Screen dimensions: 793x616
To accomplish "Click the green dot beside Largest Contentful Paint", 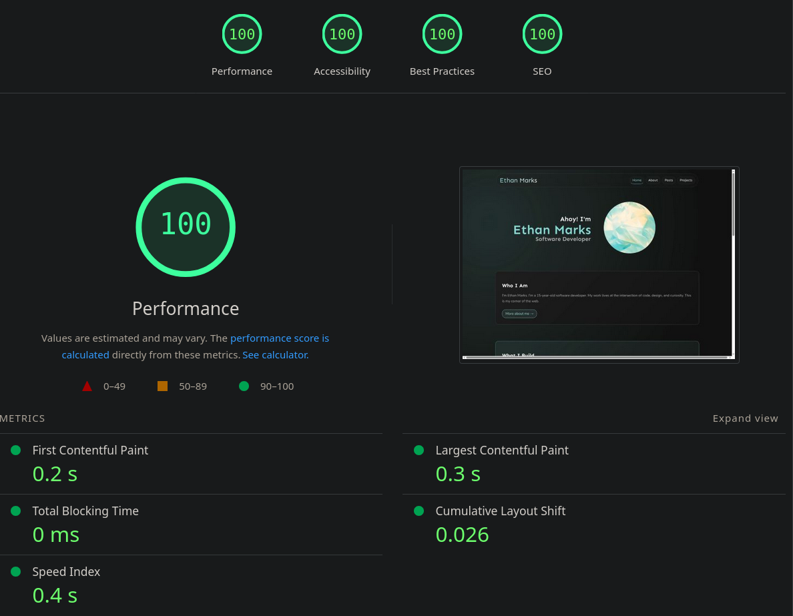I will [419, 450].
